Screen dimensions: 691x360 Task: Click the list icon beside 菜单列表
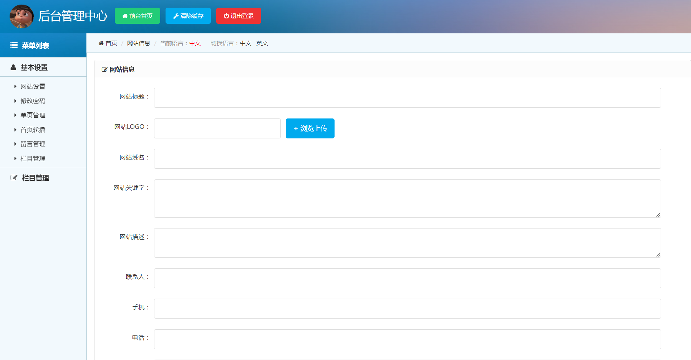(14, 45)
